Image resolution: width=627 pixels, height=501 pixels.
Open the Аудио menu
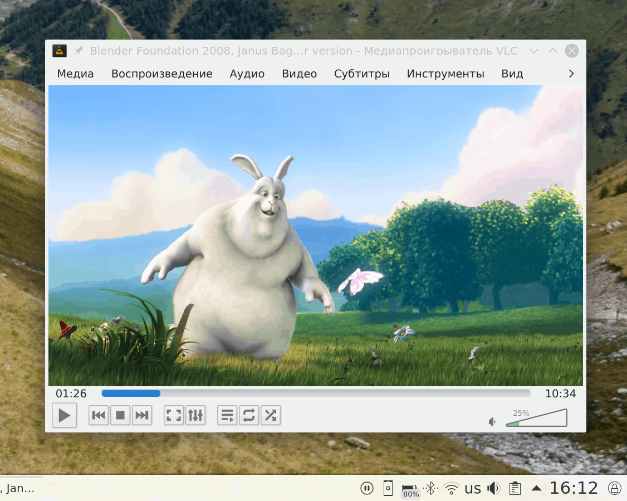(x=247, y=74)
